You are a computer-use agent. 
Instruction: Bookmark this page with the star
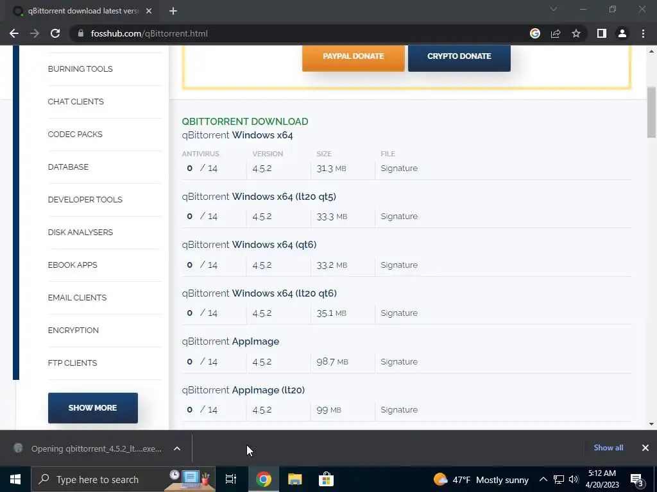[x=576, y=33]
